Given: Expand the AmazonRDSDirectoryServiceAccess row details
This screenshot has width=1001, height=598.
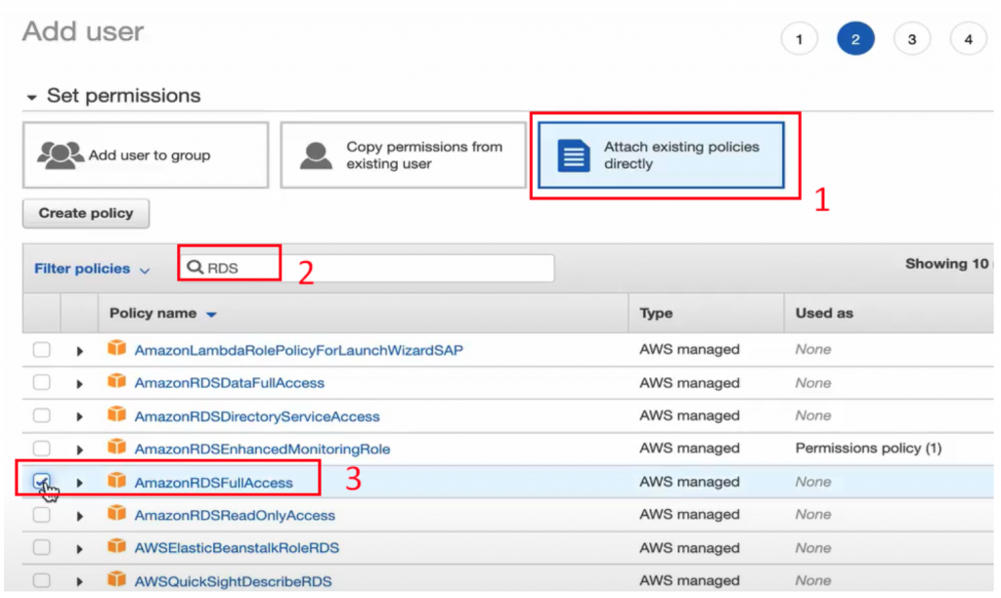Looking at the screenshot, I should (80, 417).
